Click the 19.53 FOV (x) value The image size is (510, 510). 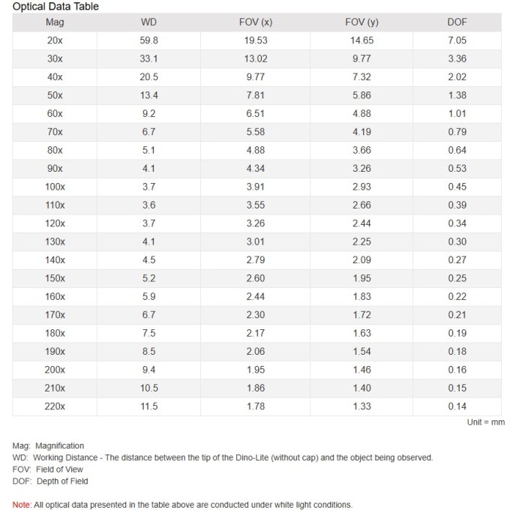256,40
